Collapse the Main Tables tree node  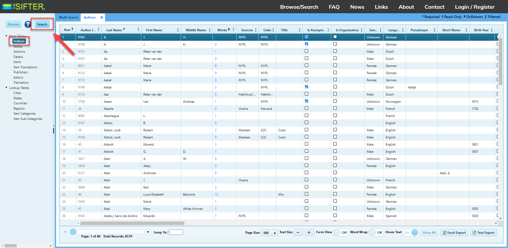pos(6,36)
